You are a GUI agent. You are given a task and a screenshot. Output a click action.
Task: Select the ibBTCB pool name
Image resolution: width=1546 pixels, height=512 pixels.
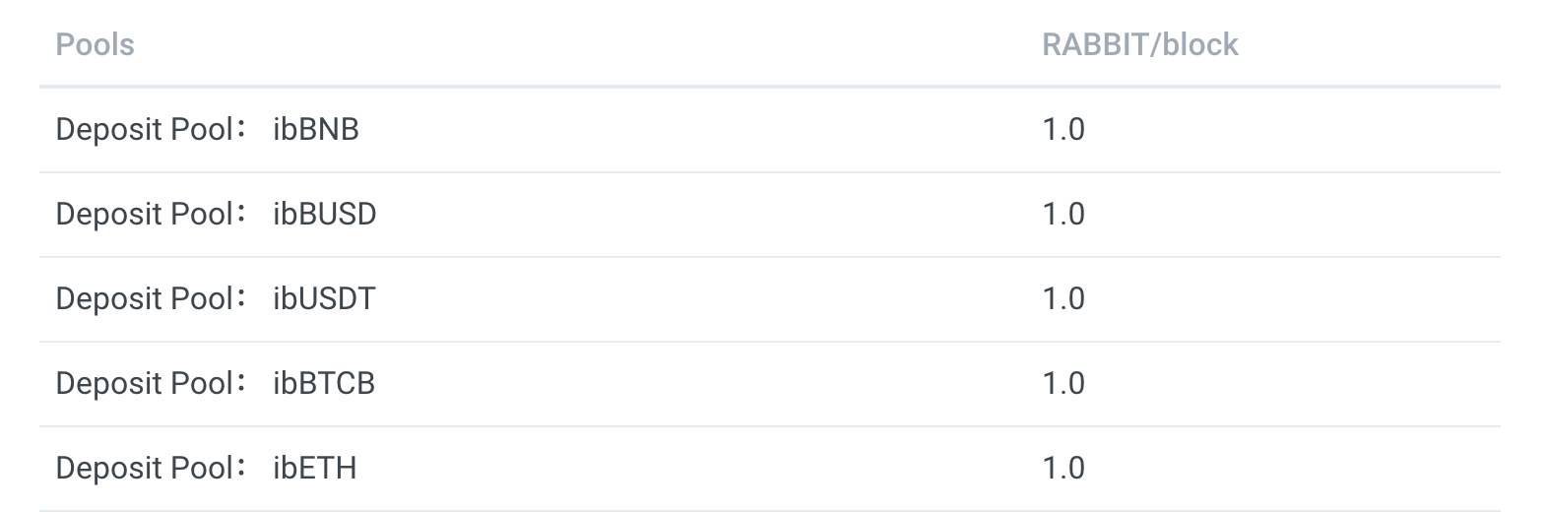click(x=324, y=383)
